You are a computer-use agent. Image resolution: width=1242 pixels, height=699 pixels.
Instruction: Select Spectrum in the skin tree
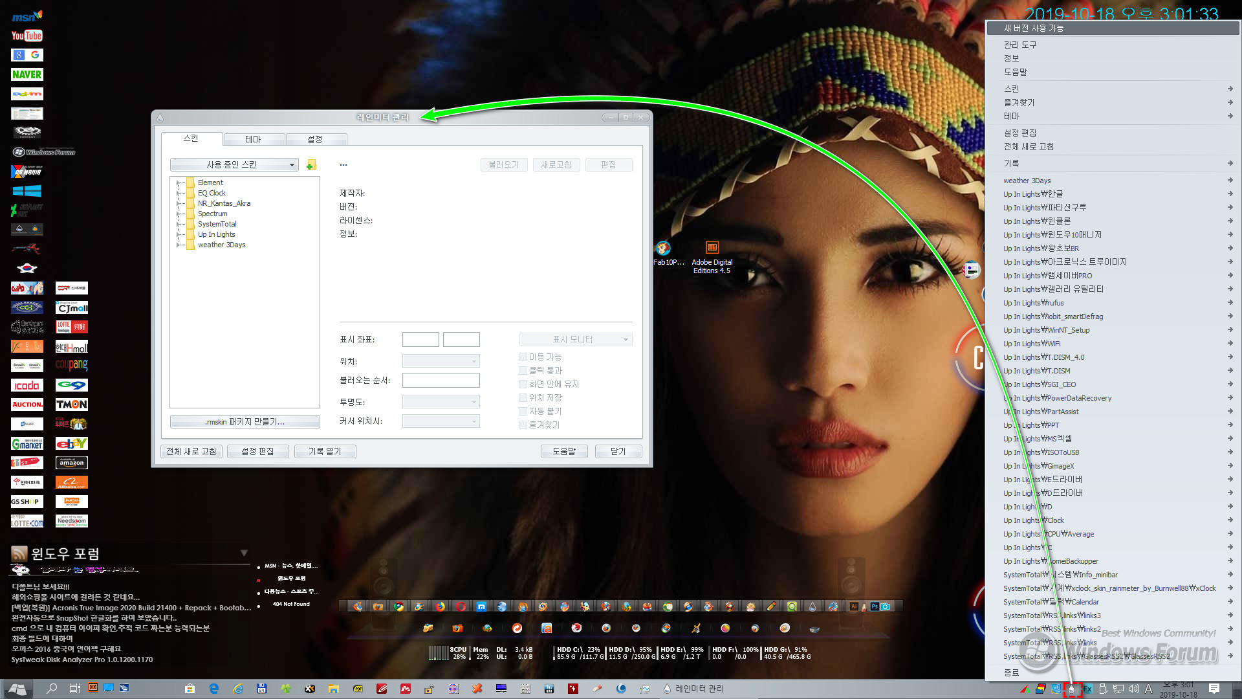213,214
